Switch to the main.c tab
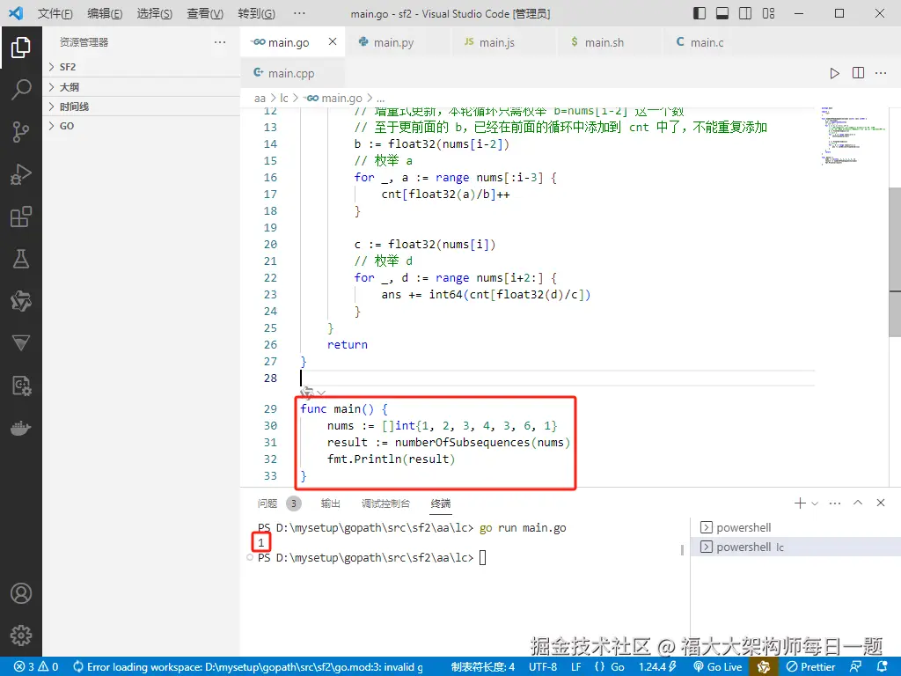Viewport: 901px width, 676px height. (x=715, y=42)
